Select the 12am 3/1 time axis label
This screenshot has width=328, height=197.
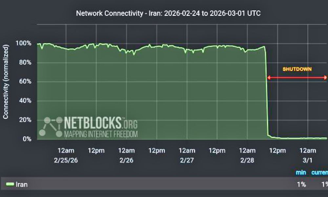(x=307, y=155)
